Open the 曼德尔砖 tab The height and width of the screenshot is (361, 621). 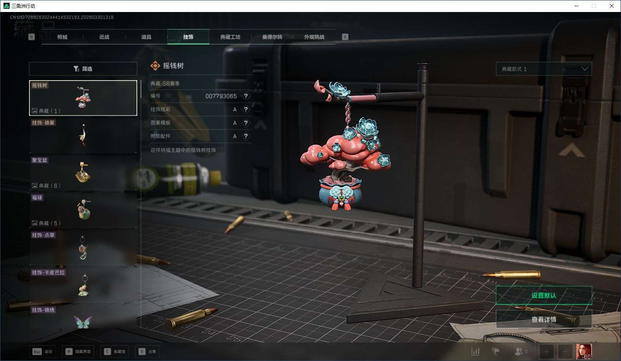click(x=272, y=37)
